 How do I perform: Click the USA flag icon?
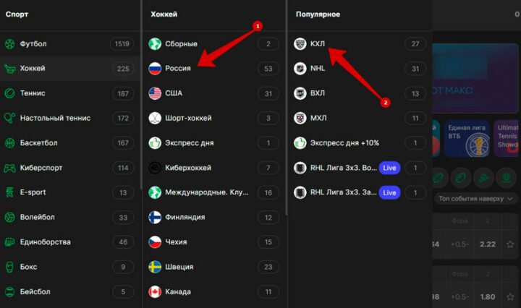pos(155,93)
